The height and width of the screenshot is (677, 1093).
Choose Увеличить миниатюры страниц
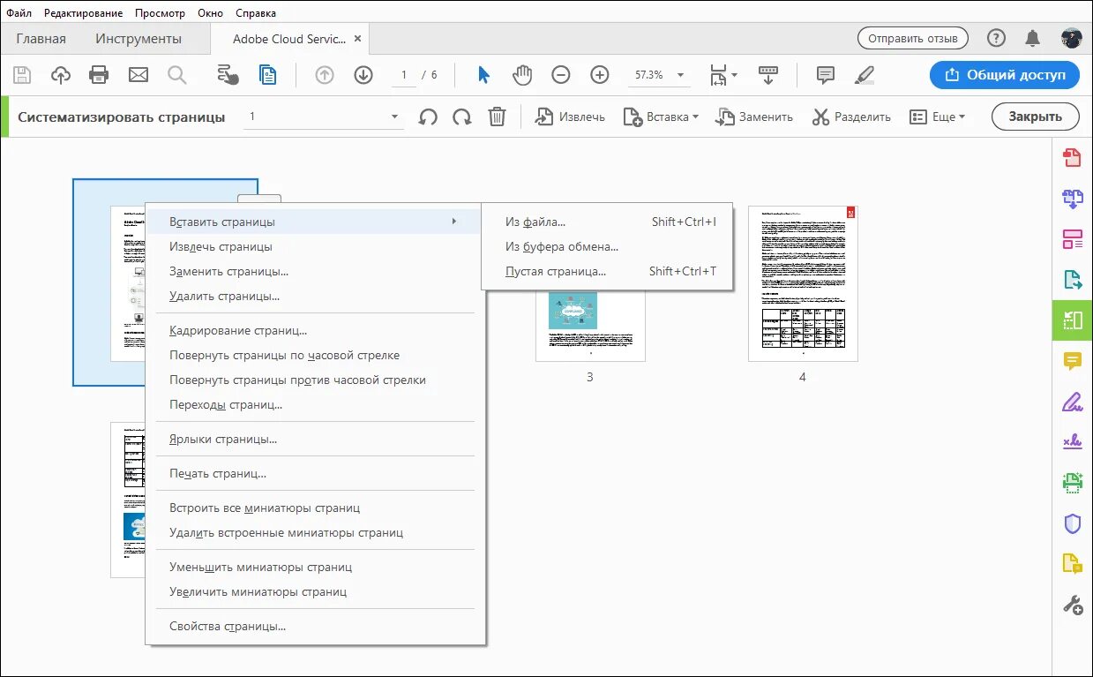[x=315, y=591]
